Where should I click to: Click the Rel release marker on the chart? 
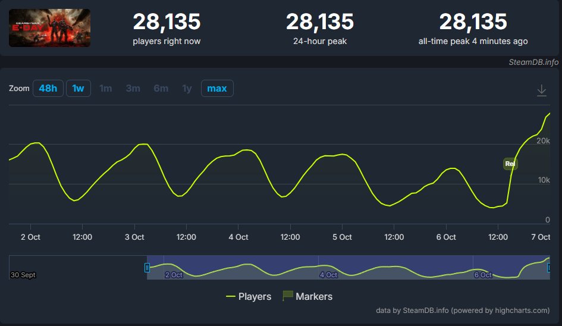pos(510,164)
